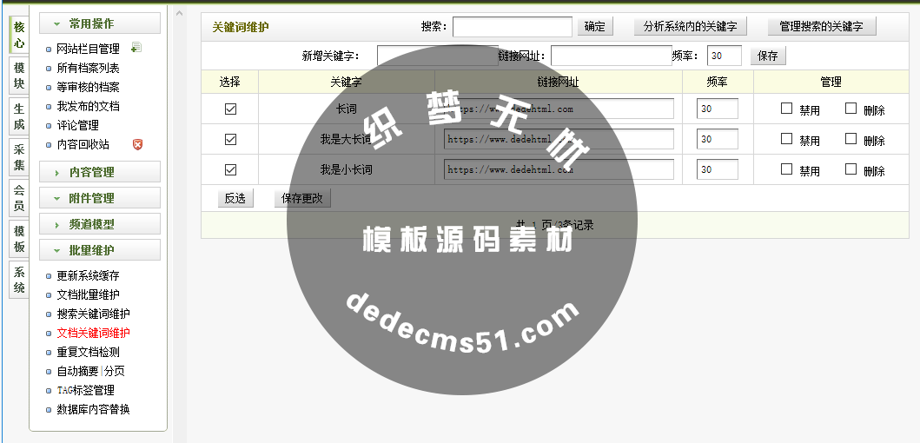Image resolution: width=920 pixels, height=443 pixels.
Task: Tick 删除 checkbox for 我是大长词
Action: [x=851, y=139]
